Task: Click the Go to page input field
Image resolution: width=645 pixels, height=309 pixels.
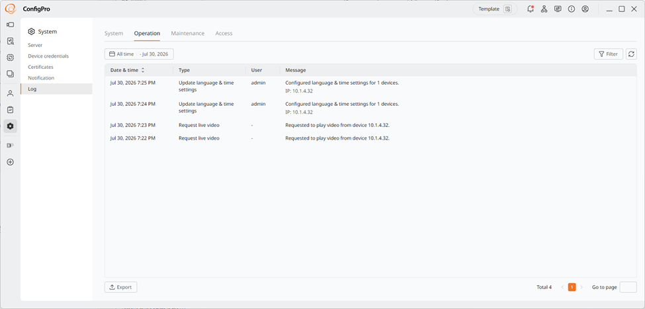Action: pos(628,287)
